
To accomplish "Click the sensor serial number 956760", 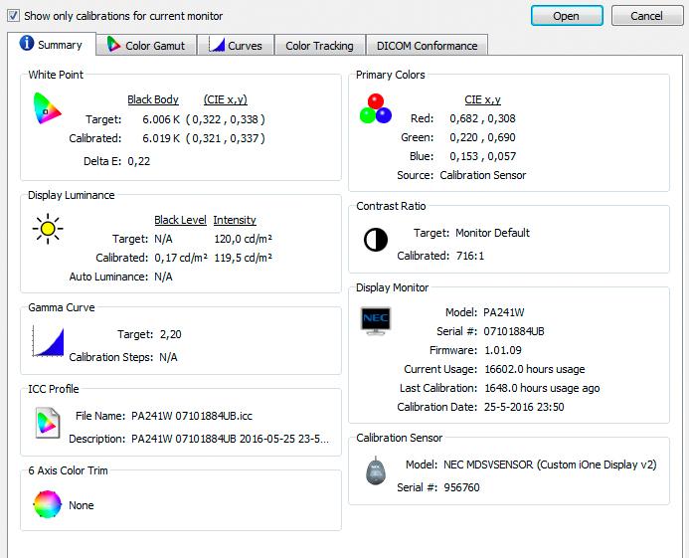I will click(461, 487).
